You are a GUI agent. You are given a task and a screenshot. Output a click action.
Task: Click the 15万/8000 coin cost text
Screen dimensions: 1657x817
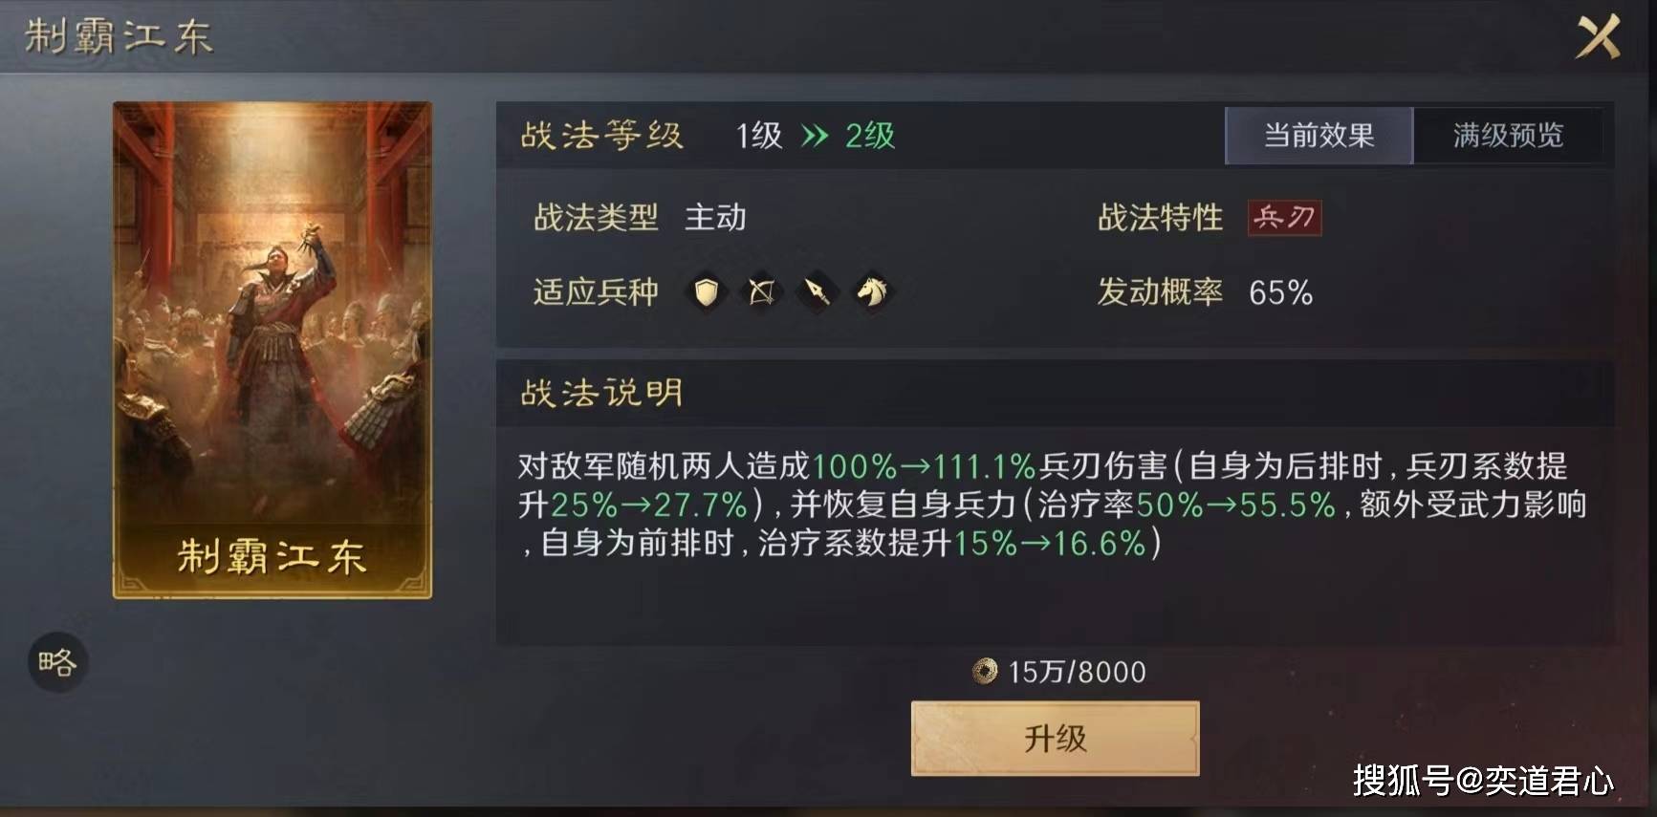(1077, 672)
